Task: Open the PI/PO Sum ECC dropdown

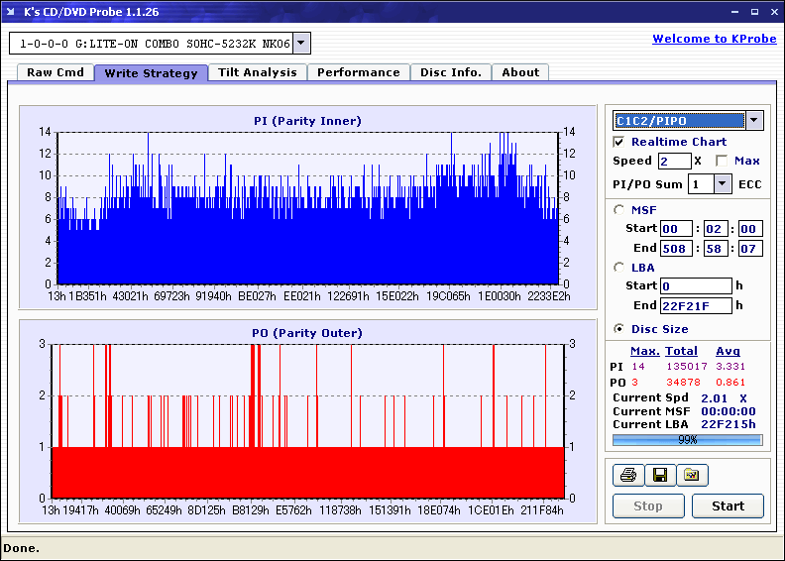Action: (722, 184)
